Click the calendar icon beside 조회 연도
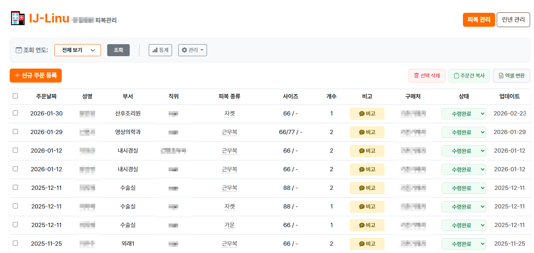Screen dimensions: 534x253 pos(19,50)
